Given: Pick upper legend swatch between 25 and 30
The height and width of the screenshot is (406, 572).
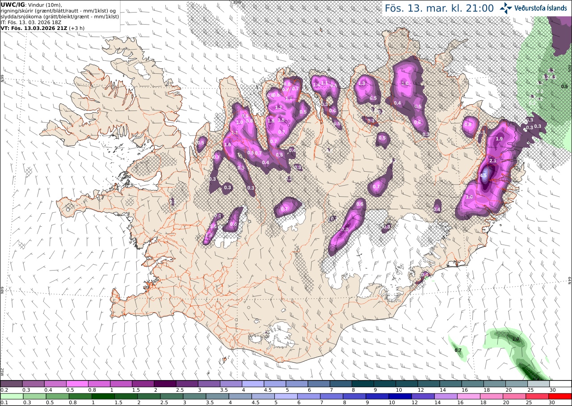Looking at the screenshot, I should click(538, 384).
